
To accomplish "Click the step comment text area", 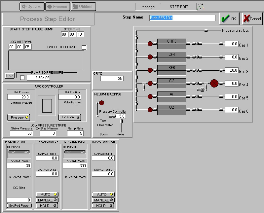I will coord(46,60).
